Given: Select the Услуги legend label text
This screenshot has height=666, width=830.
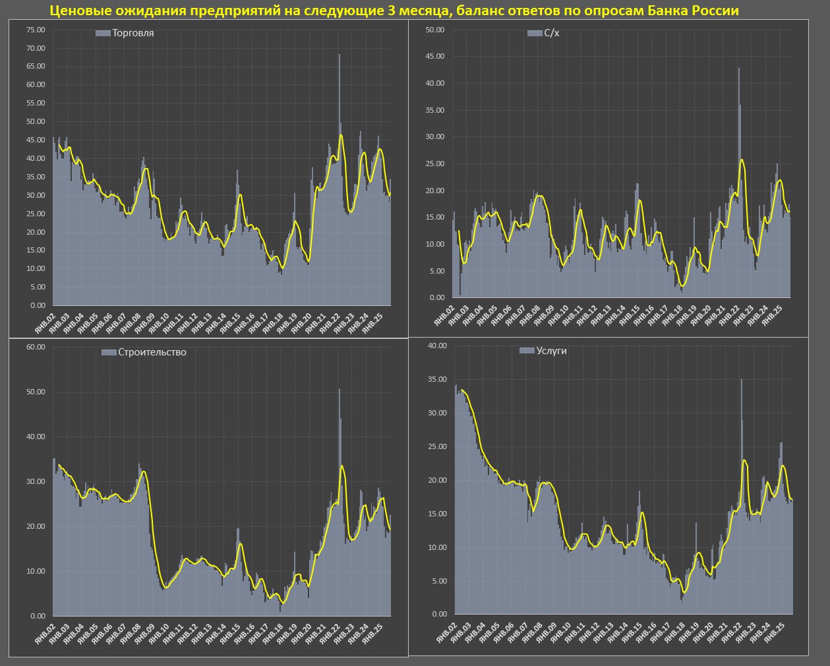Looking at the screenshot, I should pos(551,351).
